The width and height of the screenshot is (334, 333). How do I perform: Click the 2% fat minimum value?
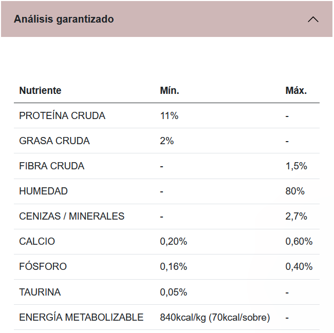167,141
